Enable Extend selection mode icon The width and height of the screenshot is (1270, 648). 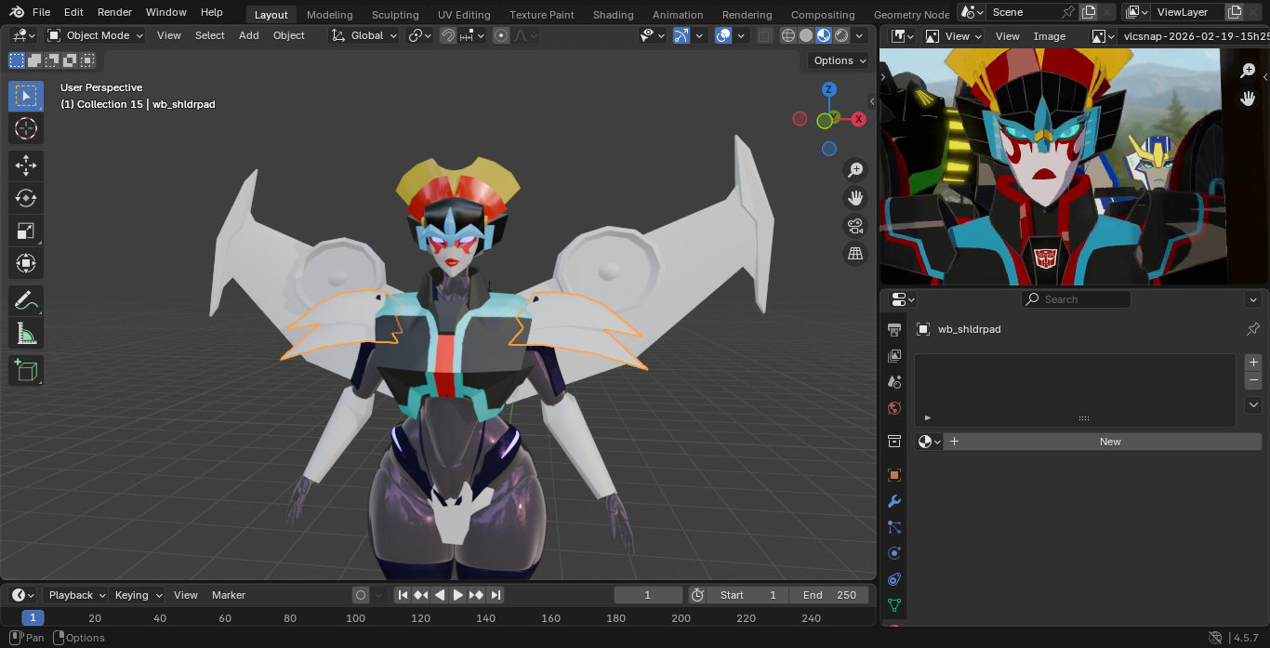pos(34,60)
